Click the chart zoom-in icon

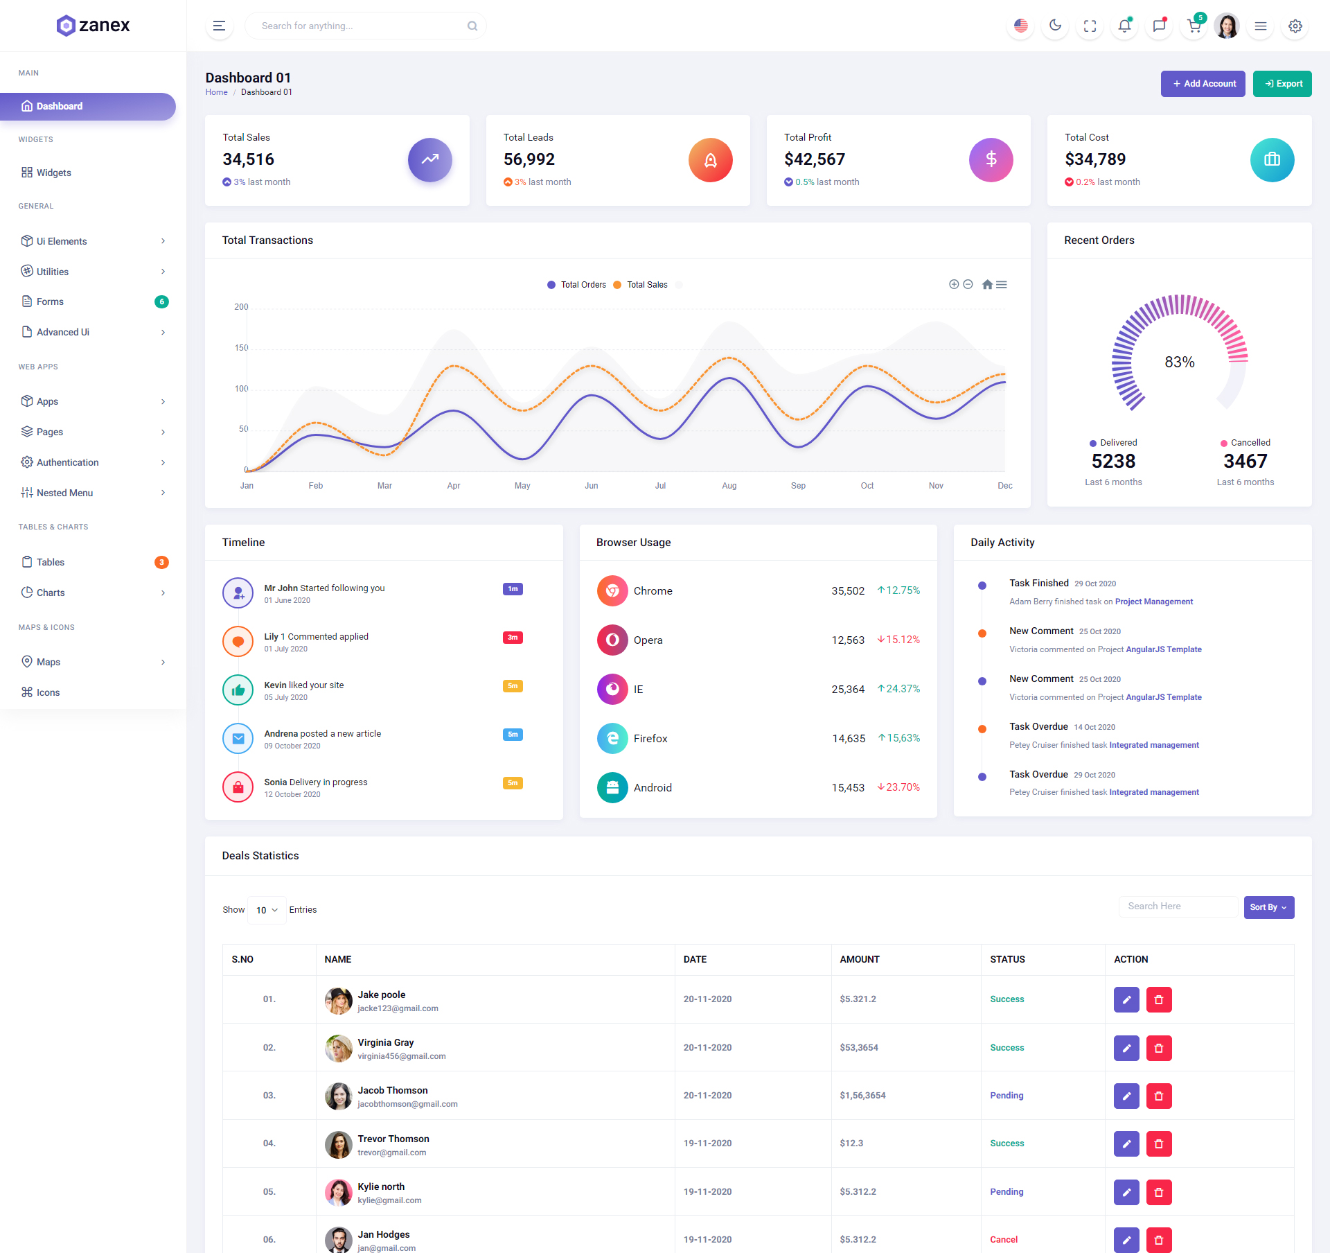click(x=954, y=284)
